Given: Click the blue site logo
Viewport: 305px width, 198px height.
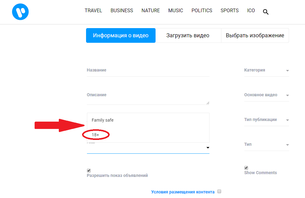Looking at the screenshot, I should 21,12.
